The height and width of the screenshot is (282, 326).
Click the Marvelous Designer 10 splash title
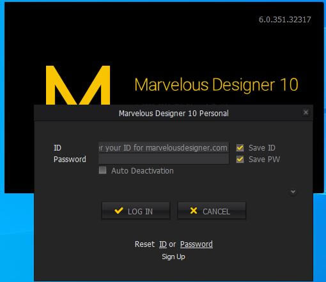pyautogui.click(x=216, y=85)
